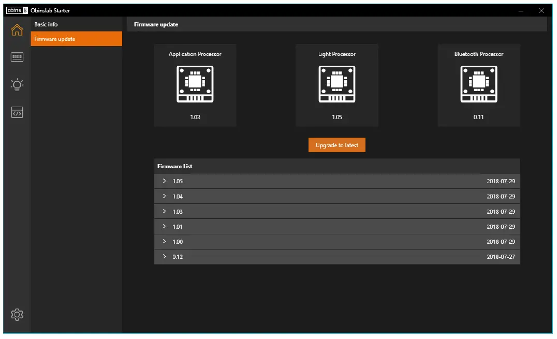Screen dimensions: 557x339
Task: Open the Macro editor code icon
Action: [x=17, y=112]
